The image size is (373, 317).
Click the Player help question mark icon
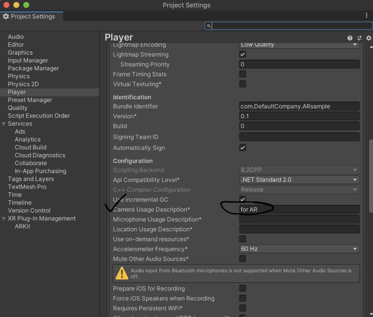[350, 38]
